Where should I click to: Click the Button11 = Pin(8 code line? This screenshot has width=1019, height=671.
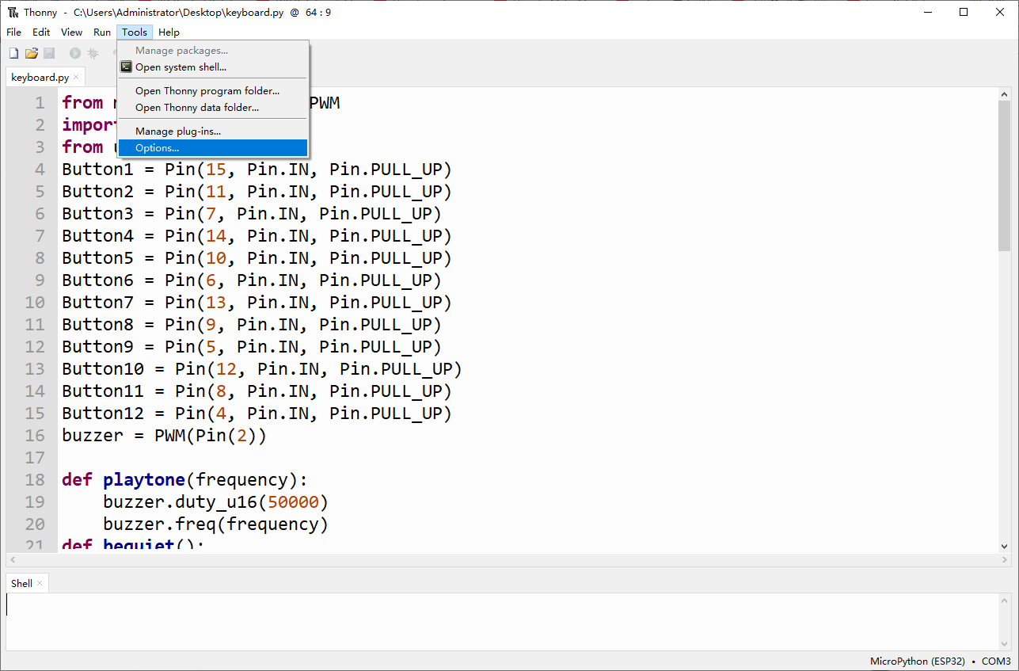point(257,391)
